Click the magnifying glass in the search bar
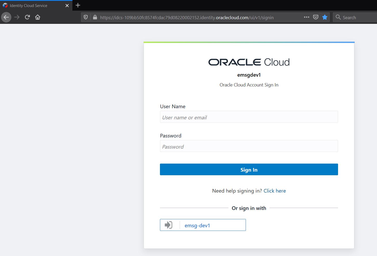377x256 pixels. coord(338,17)
